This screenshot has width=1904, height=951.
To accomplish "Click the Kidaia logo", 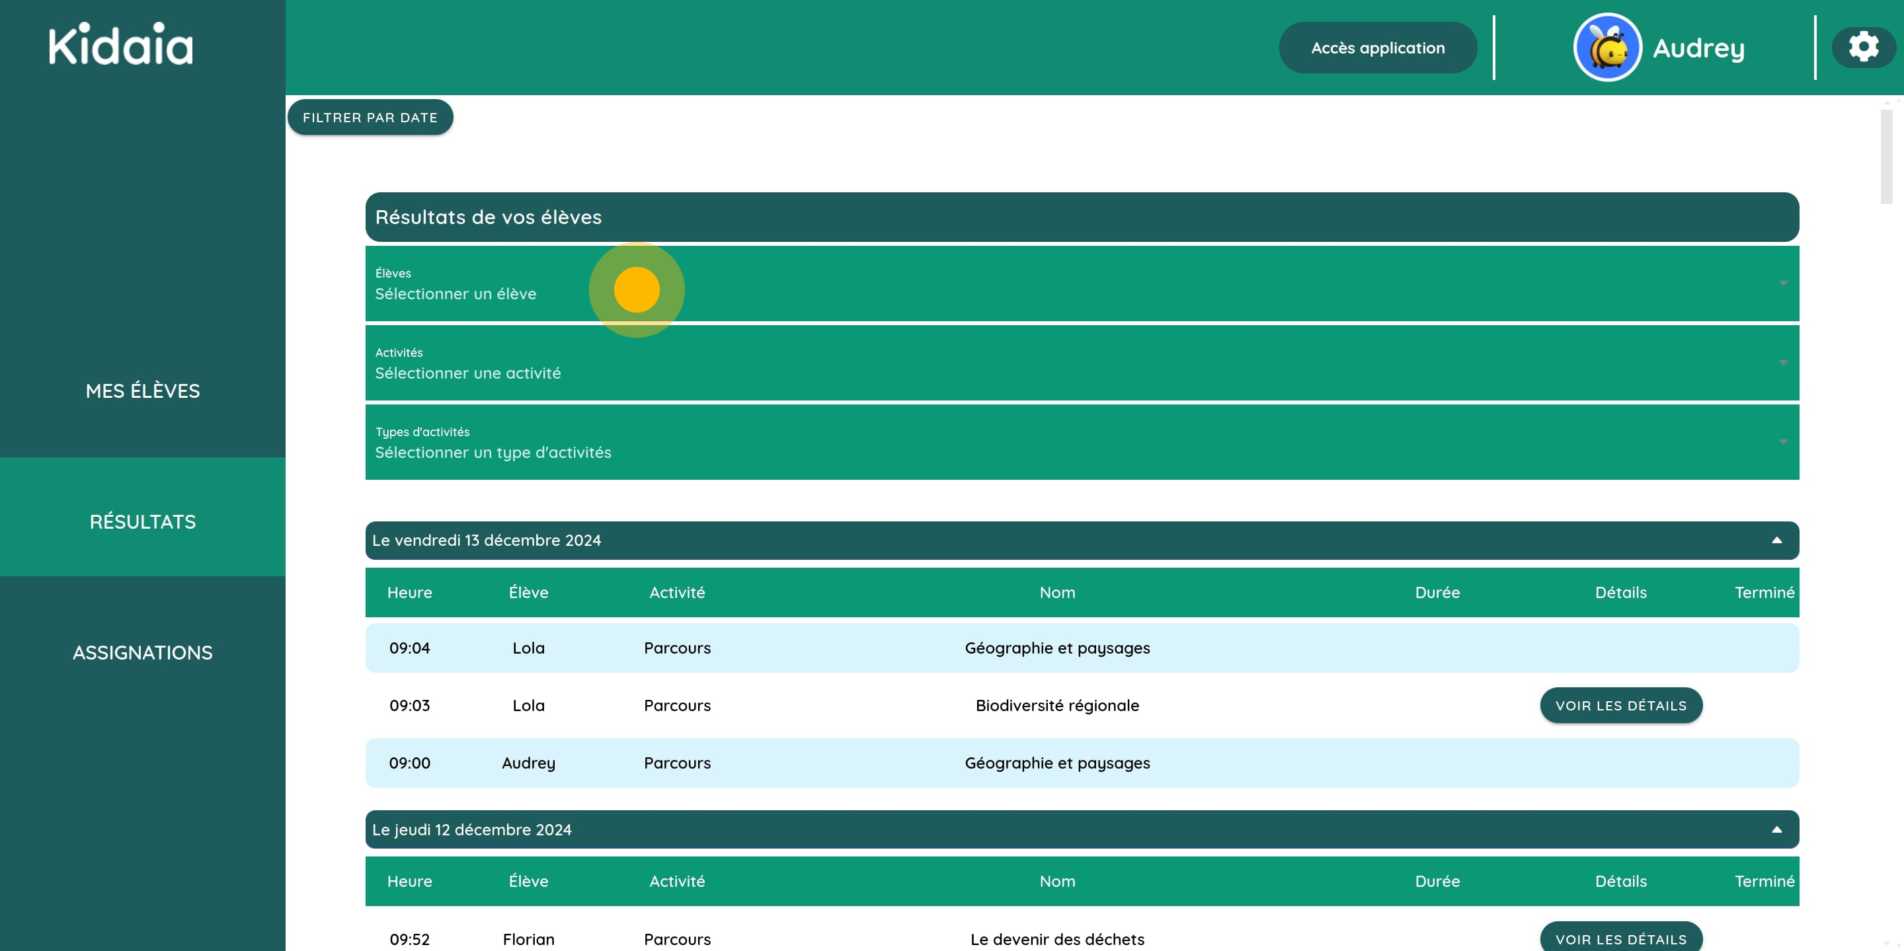I will point(119,44).
